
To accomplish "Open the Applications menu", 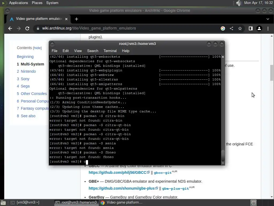I will pos(18,3).
